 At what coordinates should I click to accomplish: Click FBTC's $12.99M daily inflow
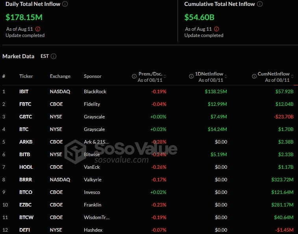(217, 104)
